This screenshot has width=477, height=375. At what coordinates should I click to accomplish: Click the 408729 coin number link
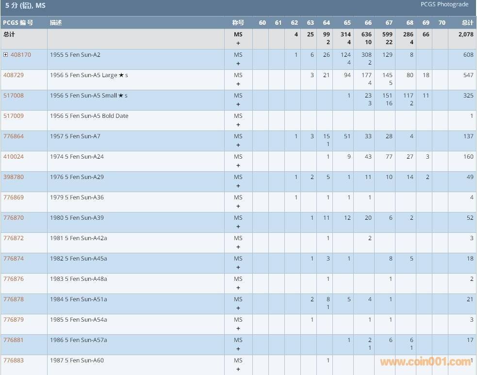(x=13, y=75)
